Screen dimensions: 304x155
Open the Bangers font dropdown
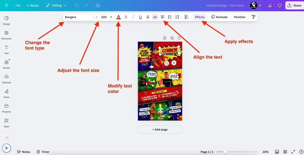point(78,17)
